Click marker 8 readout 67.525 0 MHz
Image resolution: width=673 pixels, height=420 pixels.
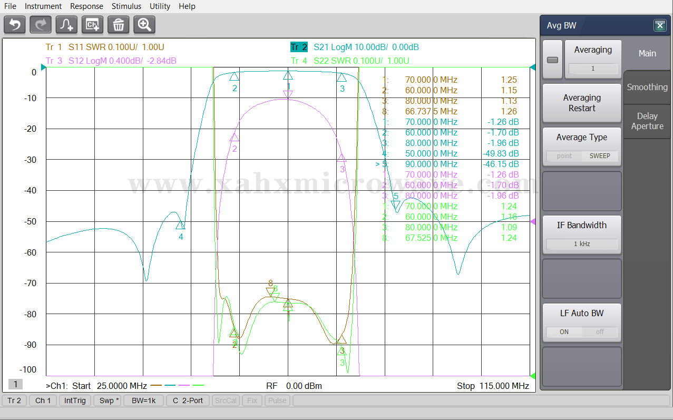pos(450,238)
